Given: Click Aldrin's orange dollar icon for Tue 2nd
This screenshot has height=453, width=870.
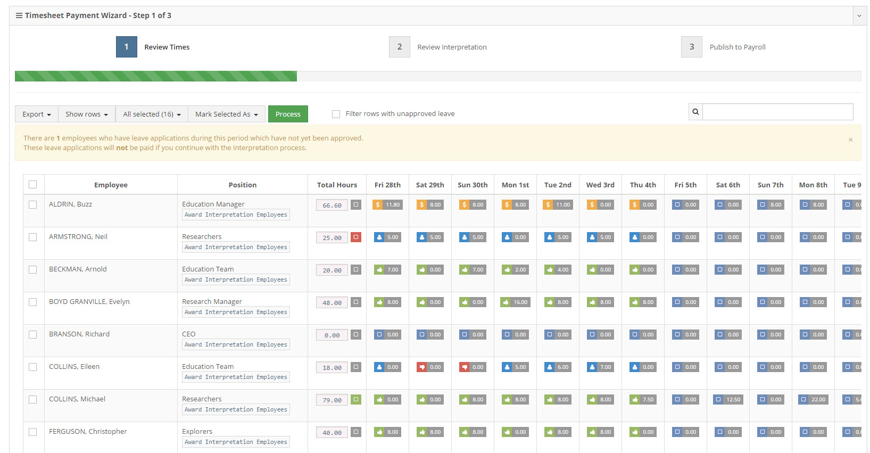Looking at the screenshot, I should (548, 204).
